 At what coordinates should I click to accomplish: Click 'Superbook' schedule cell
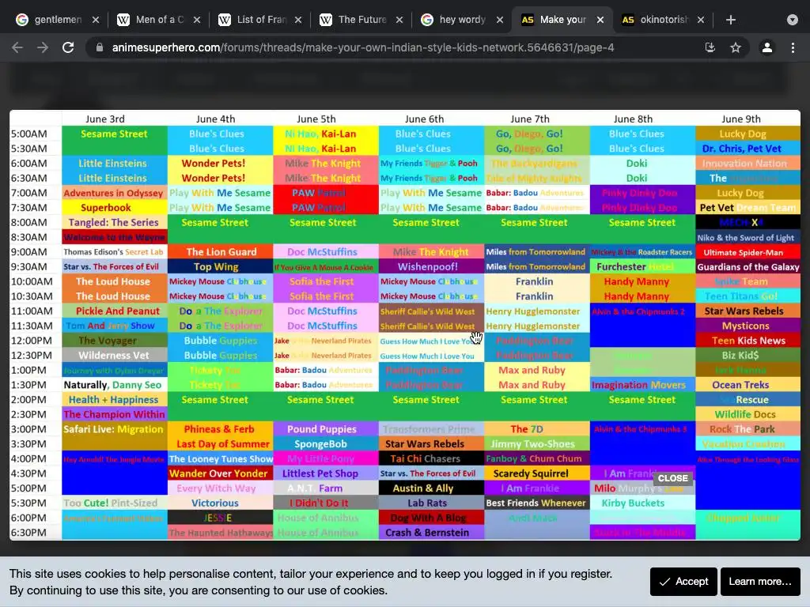[114, 208]
